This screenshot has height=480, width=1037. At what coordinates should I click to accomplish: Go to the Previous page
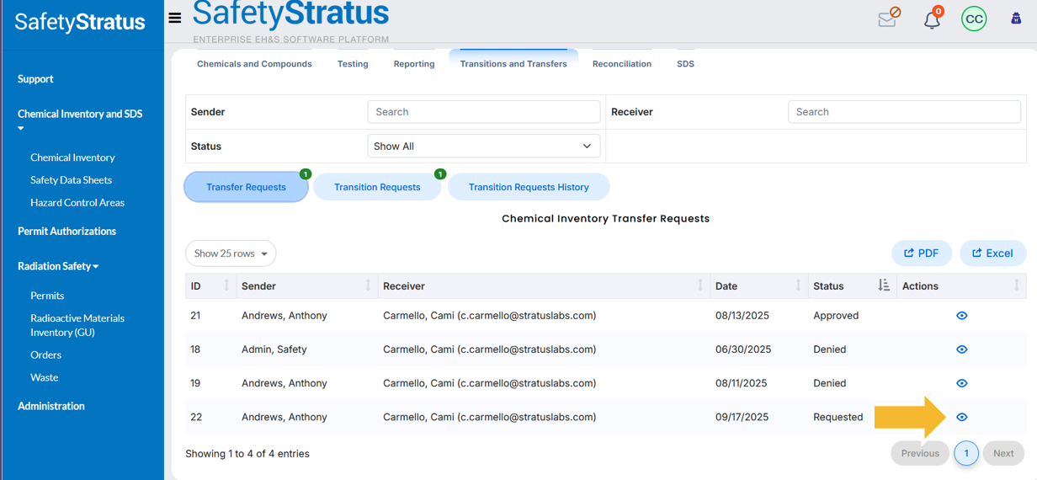coord(920,453)
